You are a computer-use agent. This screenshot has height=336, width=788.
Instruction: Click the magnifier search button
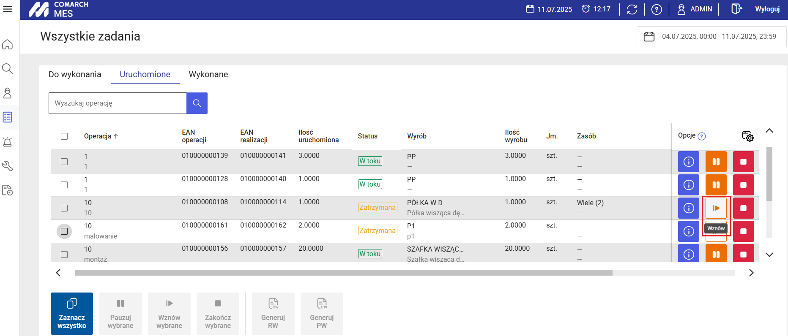click(x=197, y=103)
